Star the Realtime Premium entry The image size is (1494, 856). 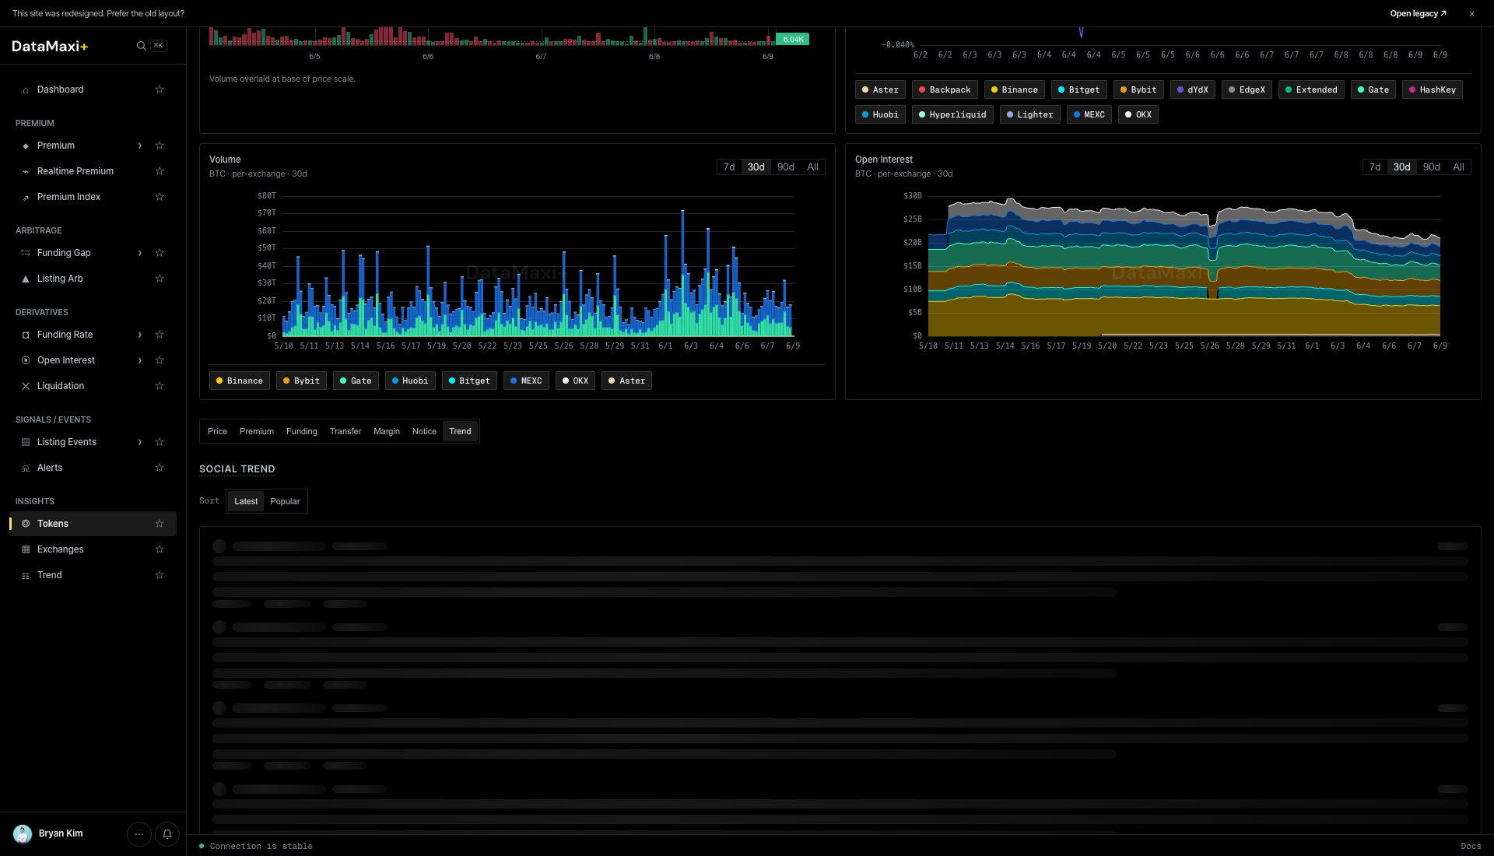[x=160, y=171]
